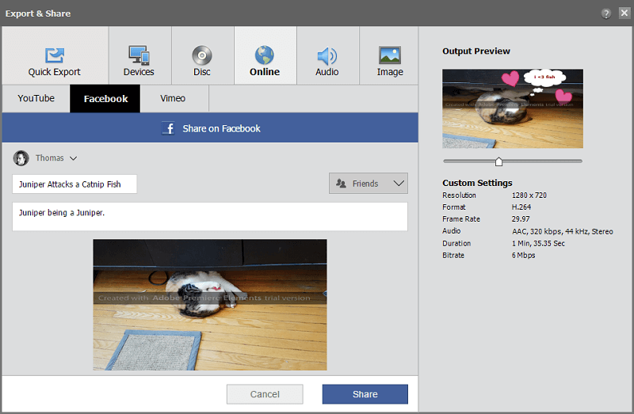Choose the Vimeo sharing sub-tab
This screenshot has width=634, height=414.
point(174,98)
